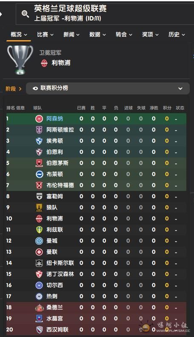Open the 比赛 dropdown menu

45,35
